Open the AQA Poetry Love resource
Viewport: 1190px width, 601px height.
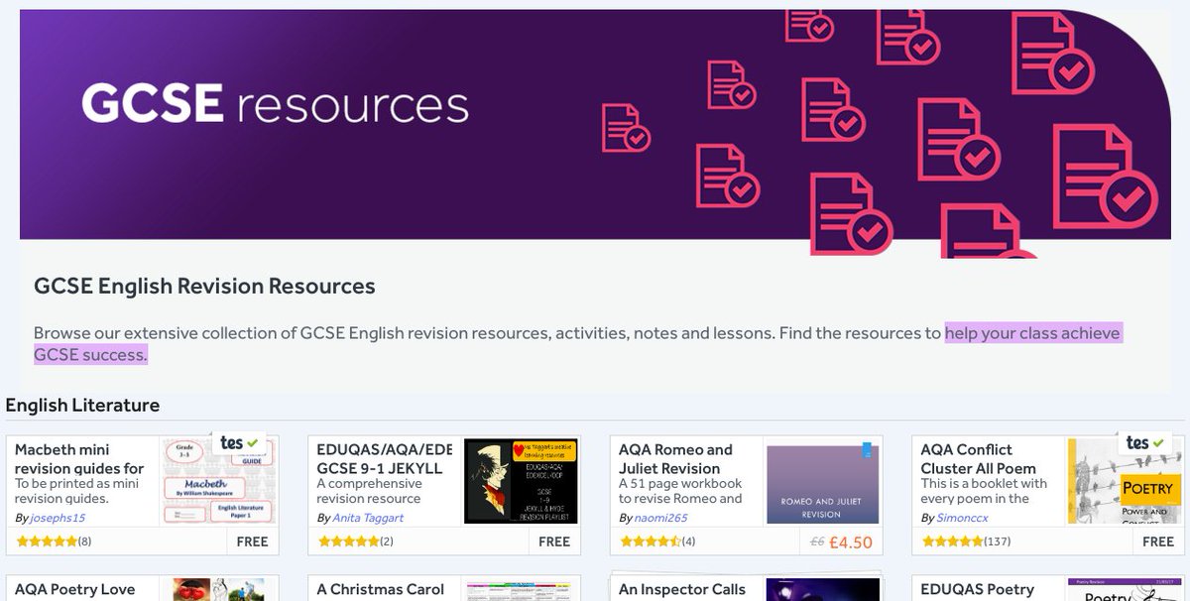pyautogui.click(x=74, y=589)
